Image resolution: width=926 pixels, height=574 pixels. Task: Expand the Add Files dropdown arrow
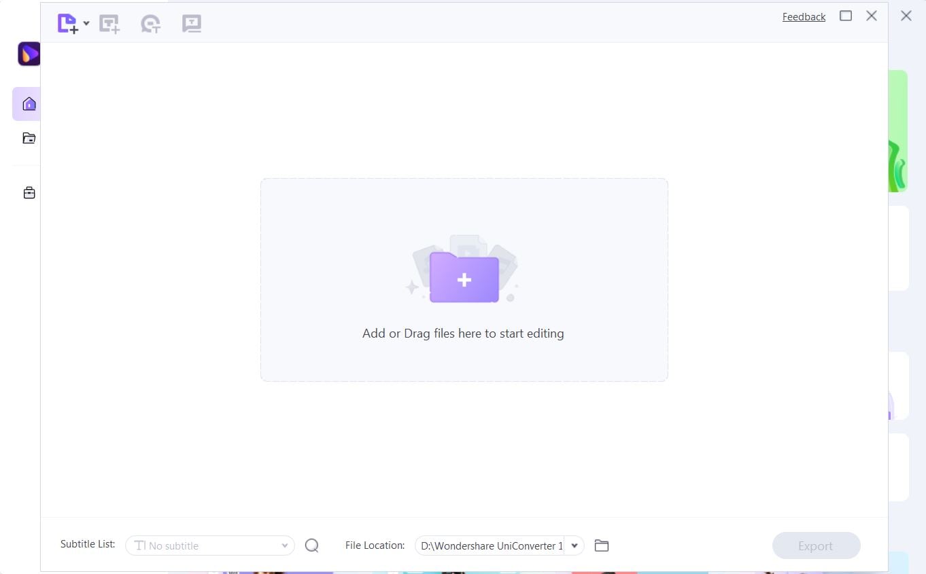(x=86, y=24)
